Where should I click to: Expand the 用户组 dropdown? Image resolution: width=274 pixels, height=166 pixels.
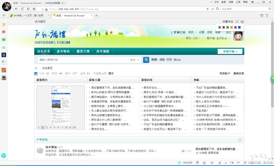[x=218, y=38]
